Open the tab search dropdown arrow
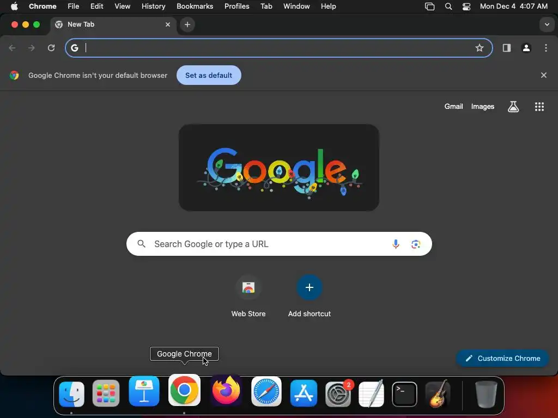The width and height of the screenshot is (558, 418). 547,24
